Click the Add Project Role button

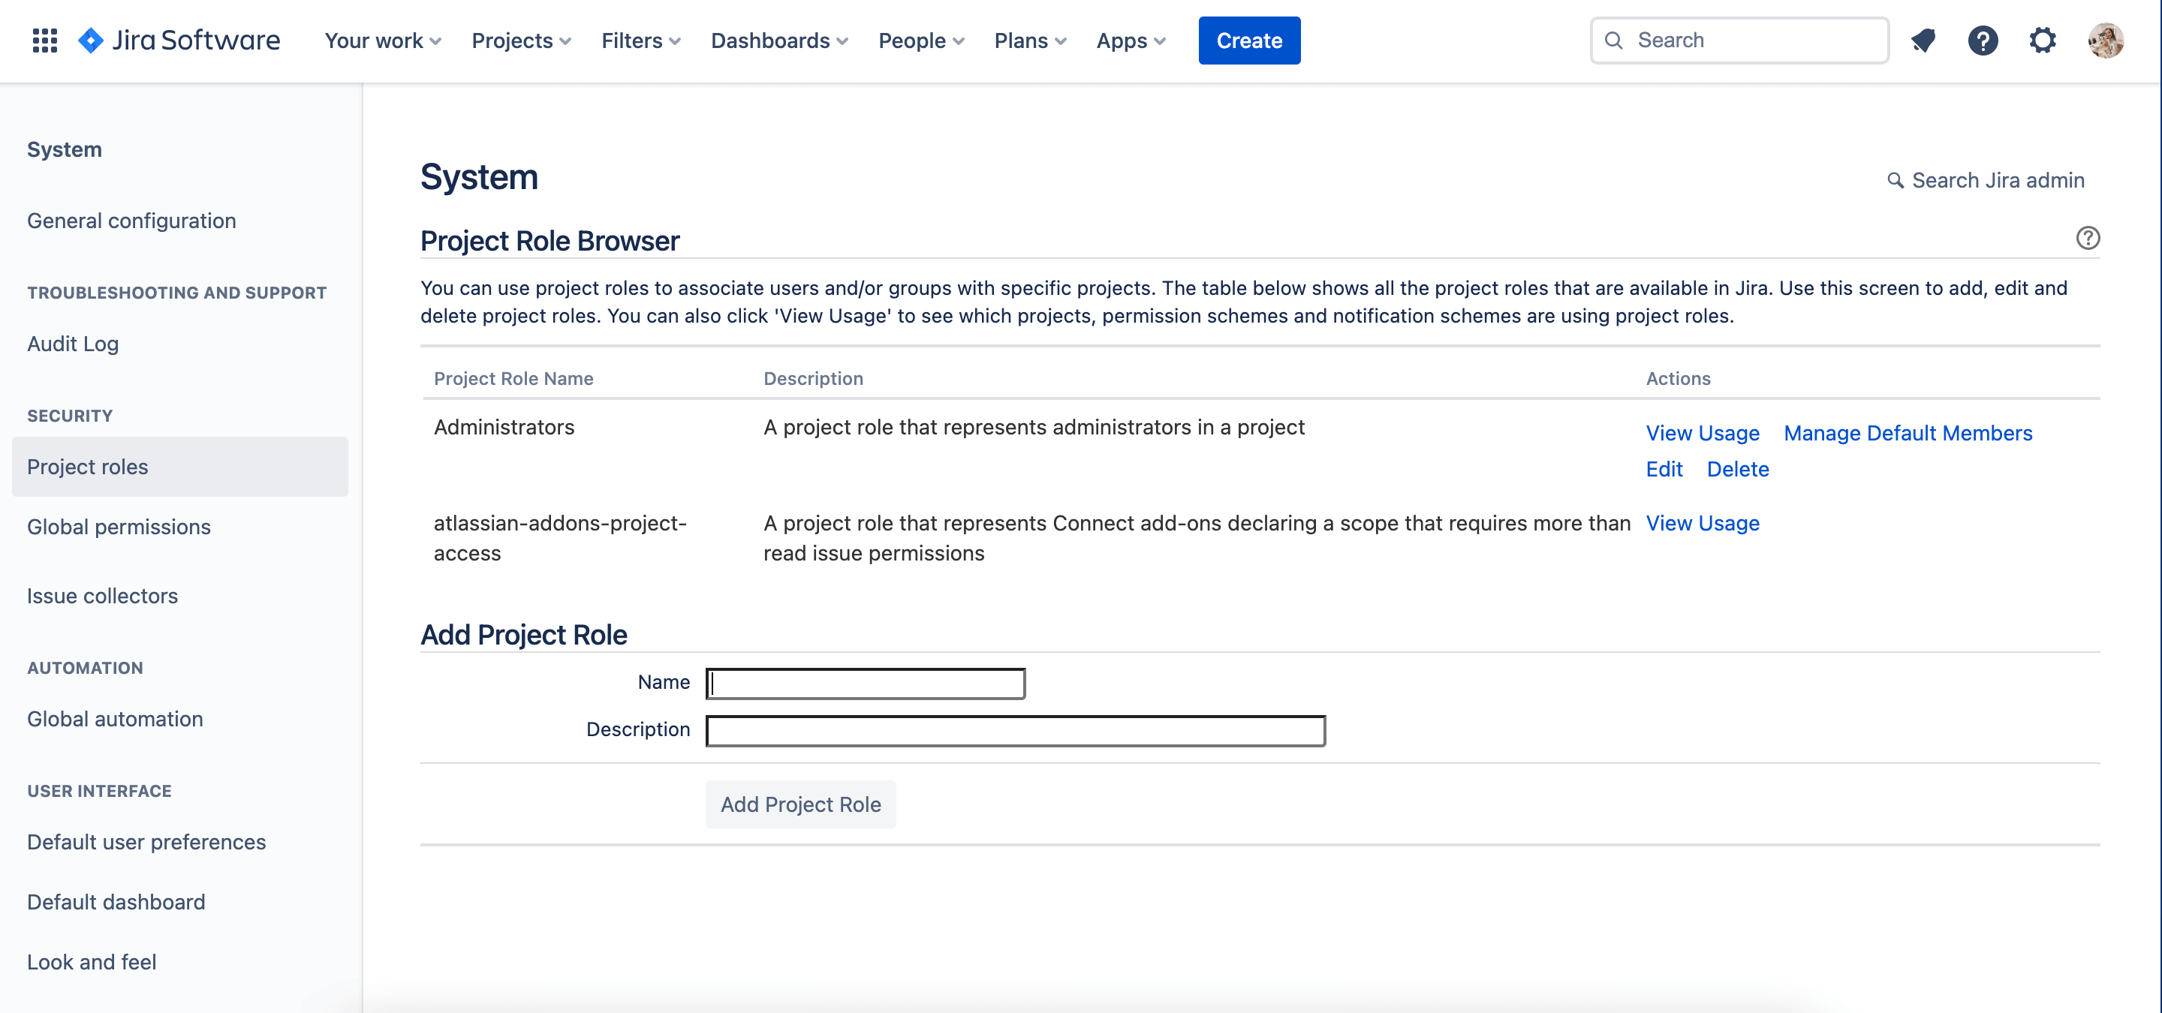pyautogui.click(x=799, y=804)
